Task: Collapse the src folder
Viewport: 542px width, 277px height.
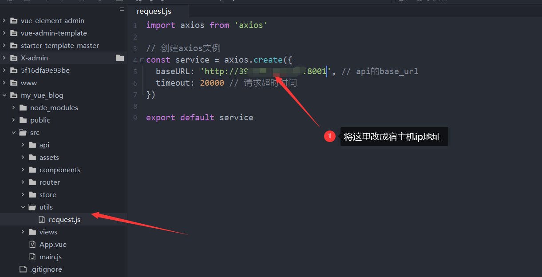Action: (14, 132)
